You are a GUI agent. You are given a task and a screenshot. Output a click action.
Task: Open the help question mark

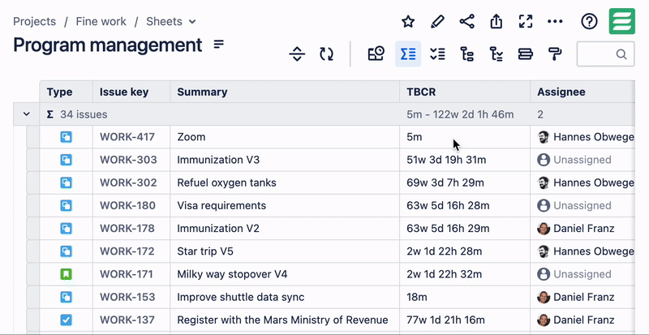tap(589, 21)
